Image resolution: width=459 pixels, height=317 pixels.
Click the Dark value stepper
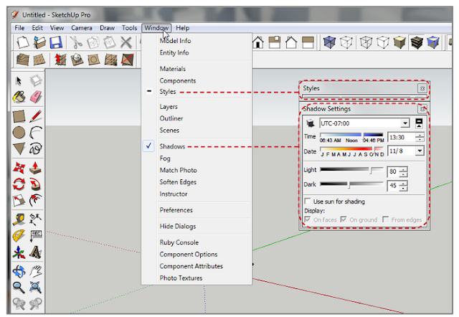(403, 186)
